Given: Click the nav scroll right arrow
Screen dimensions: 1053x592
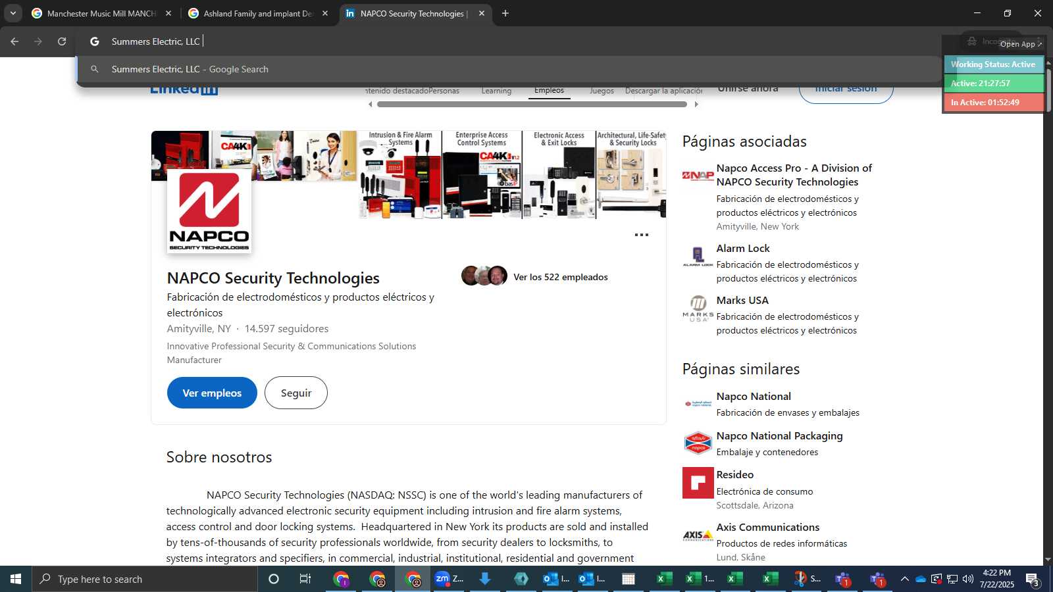Looking at the screenshot, I should [696, 104].
